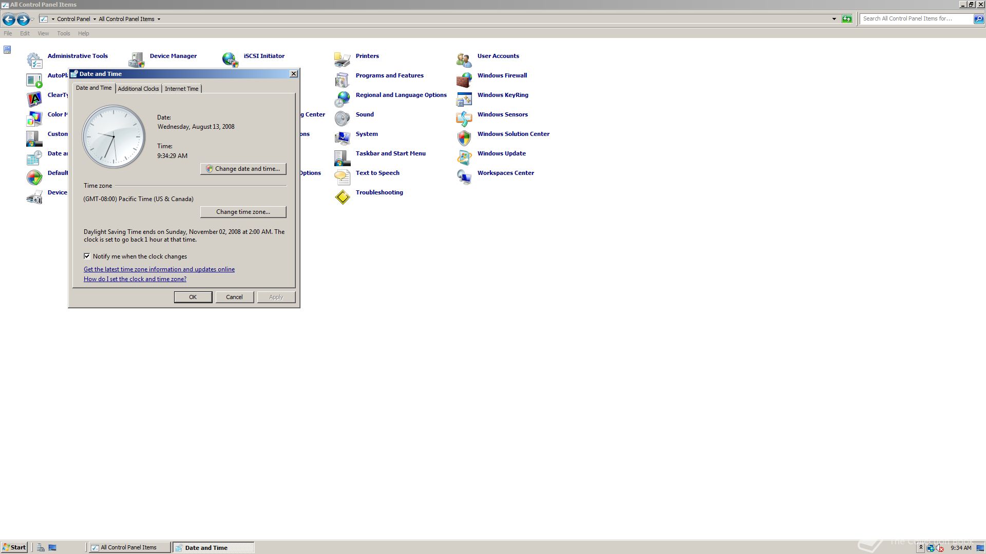
Task: Open the iSCSI Initiator icon
Action: 231,60
